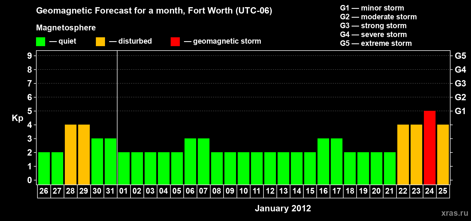The image size is (471, 221).
Task: Click the 'G2 — moderate storm' legend text
Action: (x=378, y=17)
